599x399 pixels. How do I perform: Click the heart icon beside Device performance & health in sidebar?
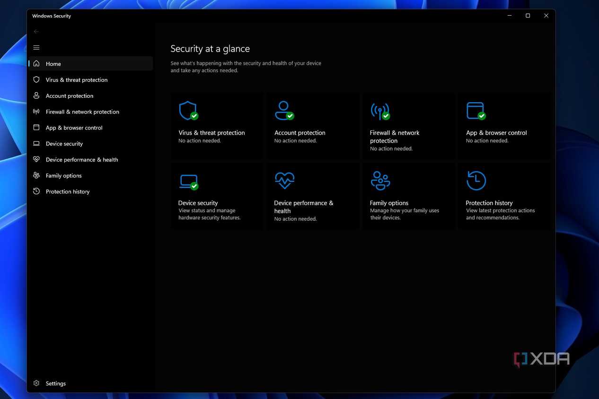click(x=36, y=159)
